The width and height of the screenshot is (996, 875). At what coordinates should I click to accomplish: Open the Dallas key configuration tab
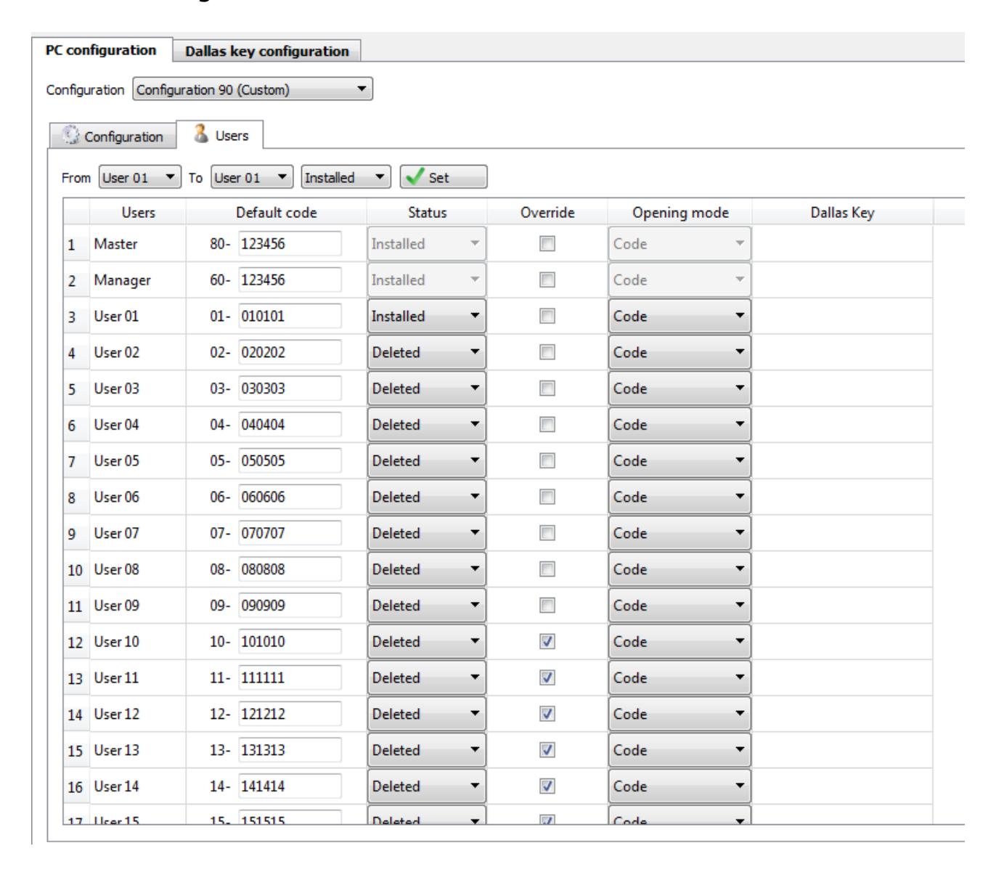tap(266, 51)
